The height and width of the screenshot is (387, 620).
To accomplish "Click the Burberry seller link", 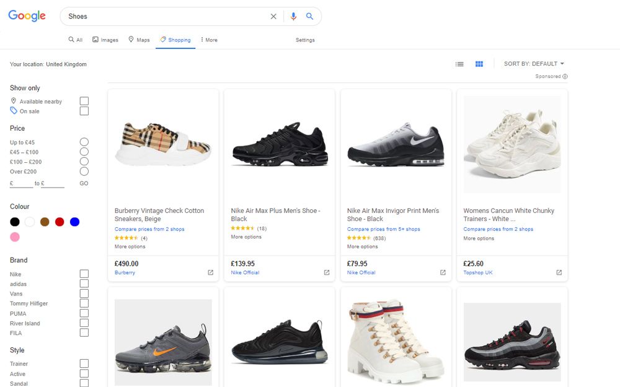I will [125, 272].
